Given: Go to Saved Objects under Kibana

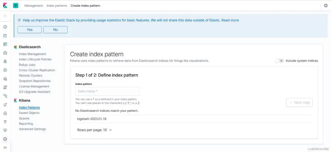Looking at the screenshot, I should pos(29,113).
